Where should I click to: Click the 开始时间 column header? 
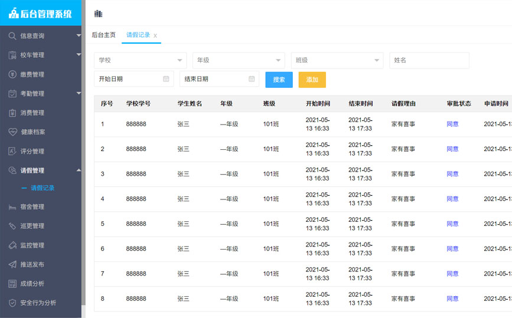318,104
